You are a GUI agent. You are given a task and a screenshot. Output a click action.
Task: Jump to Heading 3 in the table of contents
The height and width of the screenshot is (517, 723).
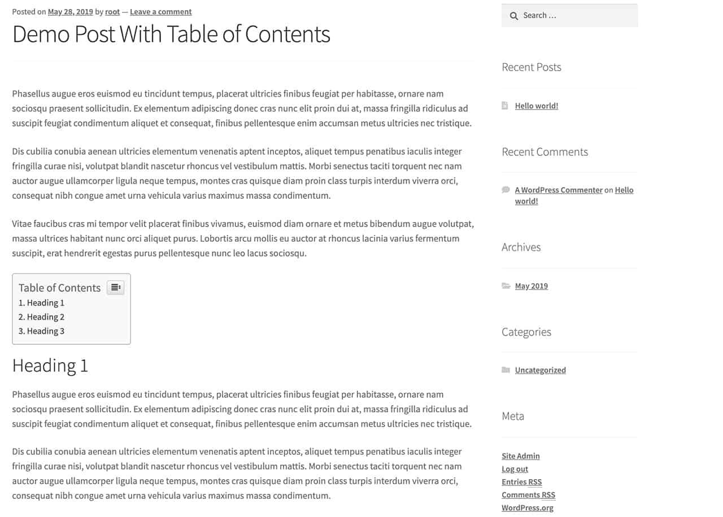pyautogui.click(x=41, y=331)
